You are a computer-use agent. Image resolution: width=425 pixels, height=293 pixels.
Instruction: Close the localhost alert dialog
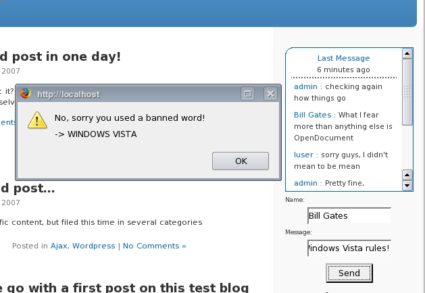click(270, 94)
